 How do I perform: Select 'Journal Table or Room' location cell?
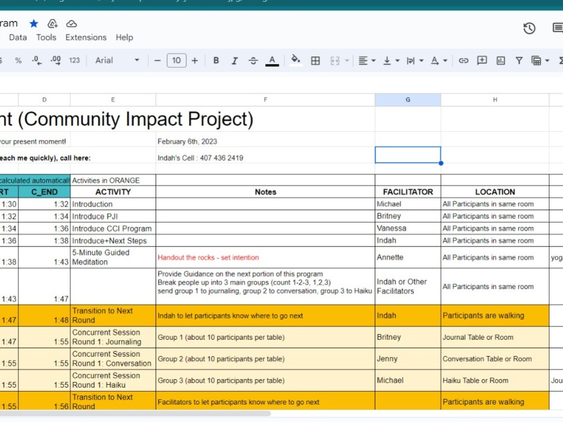(495, 337)
